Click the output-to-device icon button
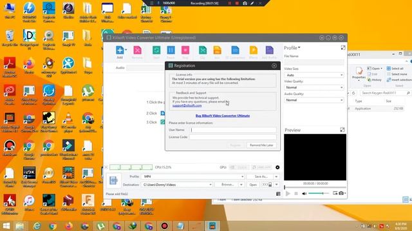Image resolution: width=412 pixels, height=231 pixels. point(267,185)
